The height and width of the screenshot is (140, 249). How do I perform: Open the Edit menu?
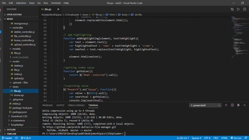tap(11, 3)
